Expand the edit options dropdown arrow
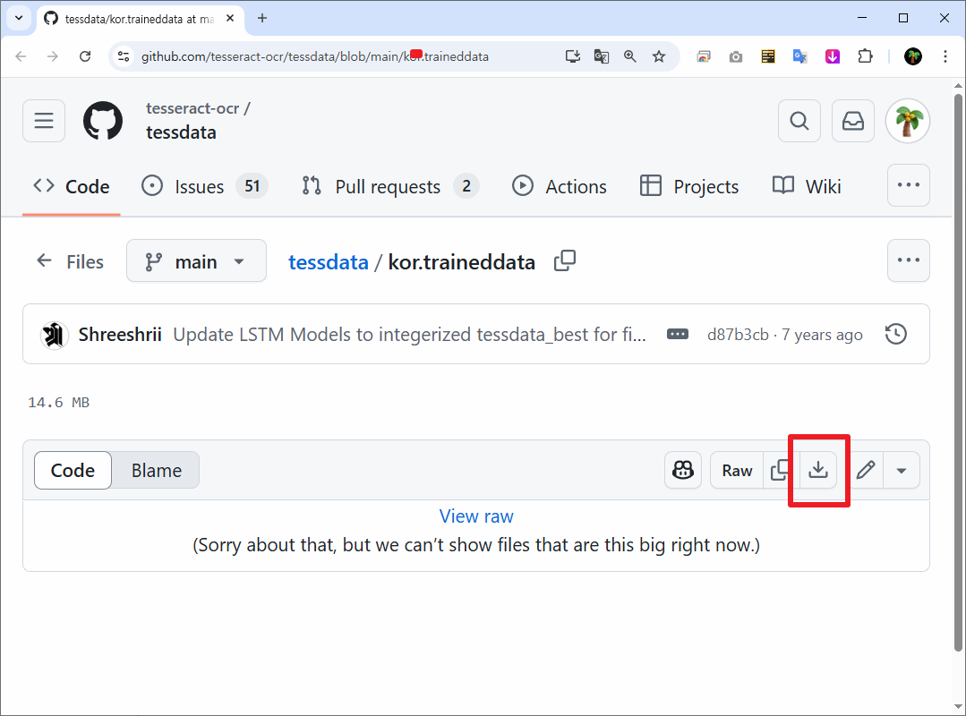 pyautogui.click(x=902, y=471)
